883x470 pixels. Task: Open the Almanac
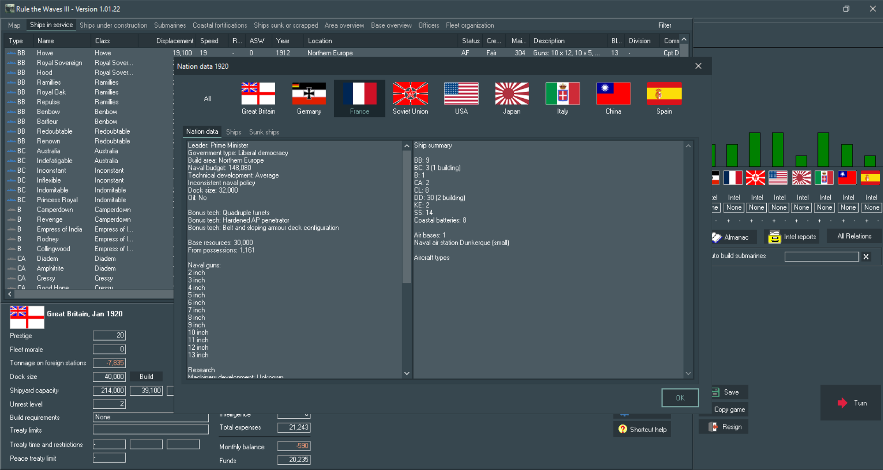pos(733,237)
